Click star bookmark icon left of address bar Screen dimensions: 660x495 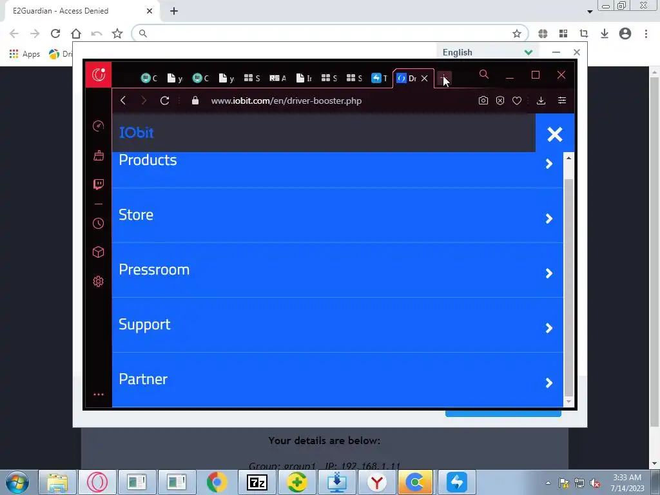pos(117,34)
